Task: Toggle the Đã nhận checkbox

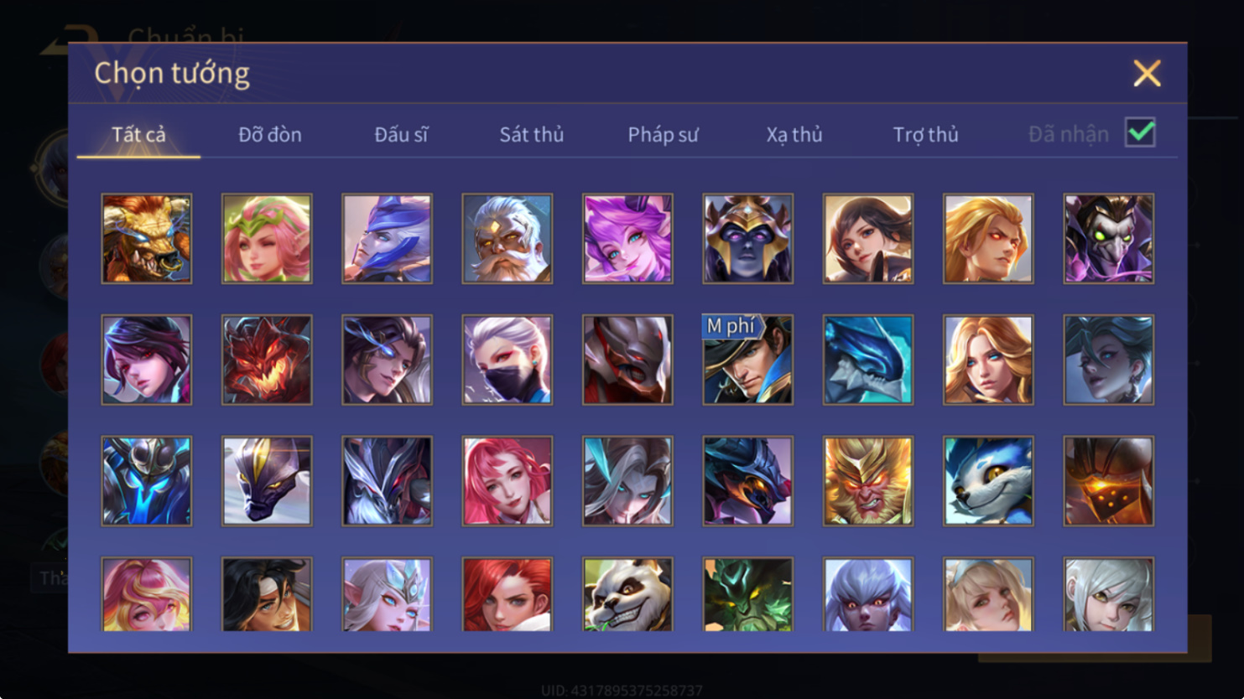Action: [1140, 132]
